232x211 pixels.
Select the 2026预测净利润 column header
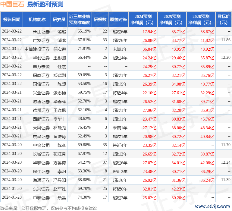201,20
